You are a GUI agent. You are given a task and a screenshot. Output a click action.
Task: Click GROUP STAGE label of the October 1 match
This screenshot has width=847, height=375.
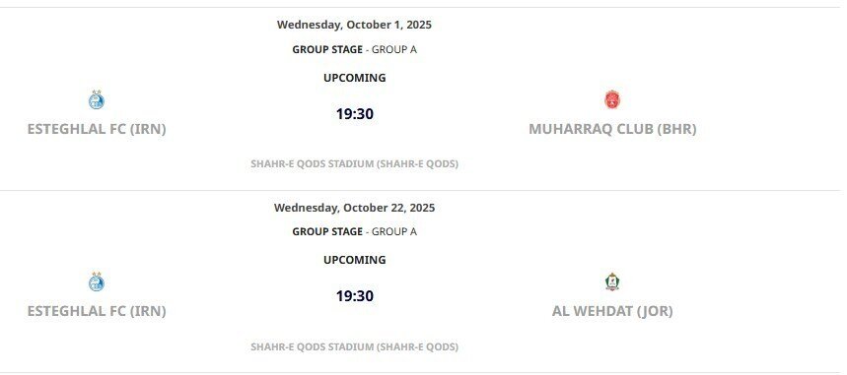[x=327, y=49]
